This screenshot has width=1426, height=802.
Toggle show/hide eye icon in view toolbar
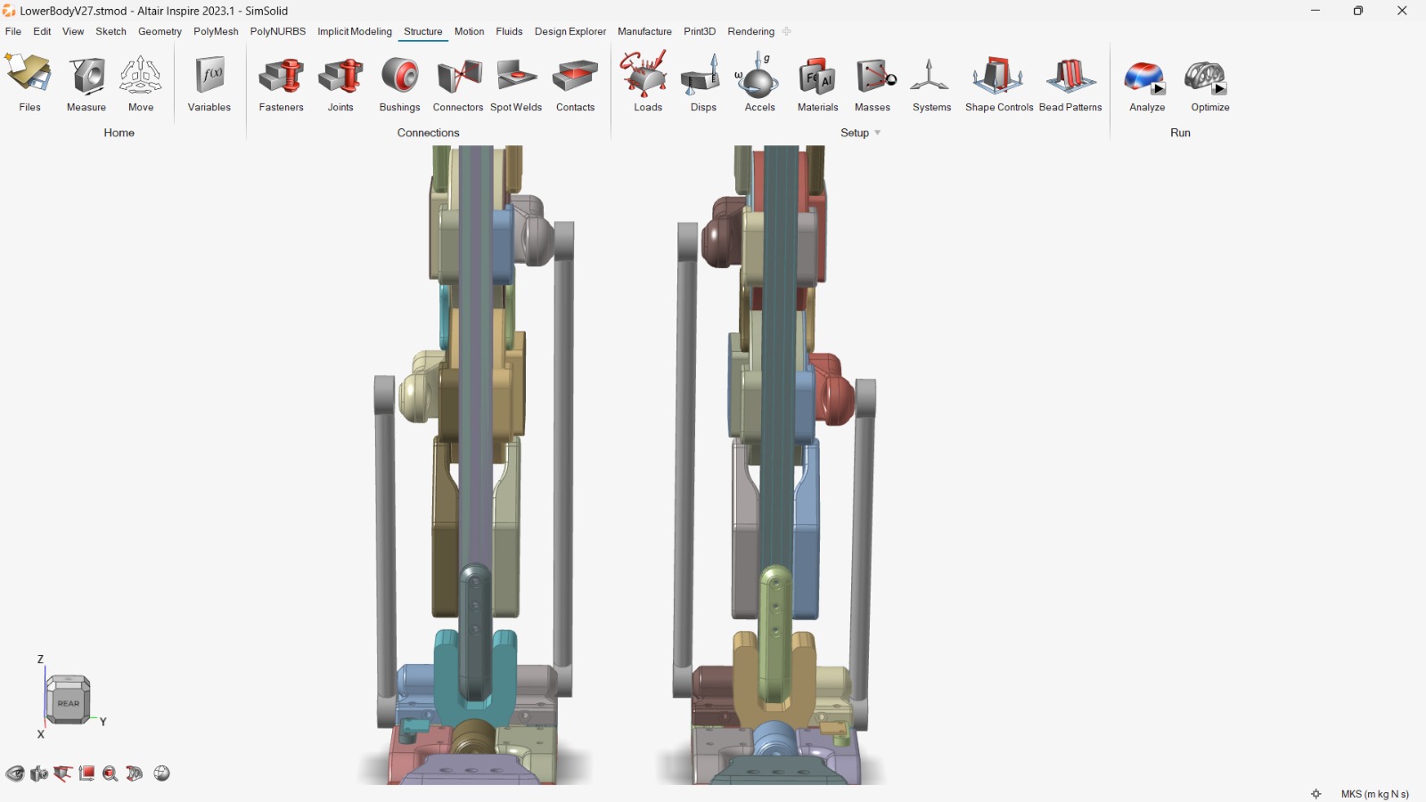15,773
